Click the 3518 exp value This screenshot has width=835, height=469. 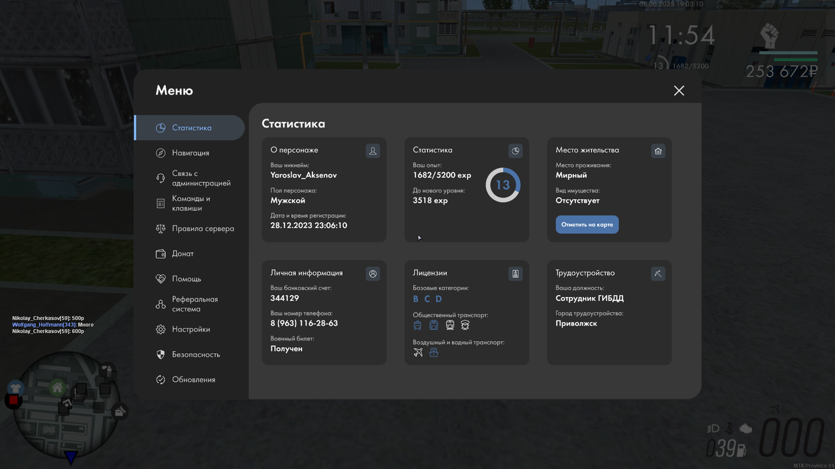[x=430, y=201]
